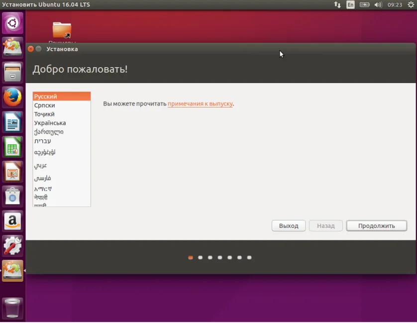The image size is (417, 323).
Task: Launch LibreOffice Calc spreadsheet
Action: (12, 147)
